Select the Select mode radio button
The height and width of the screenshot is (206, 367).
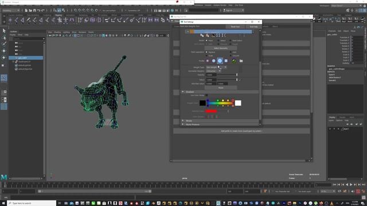click(x=218, y=41)
